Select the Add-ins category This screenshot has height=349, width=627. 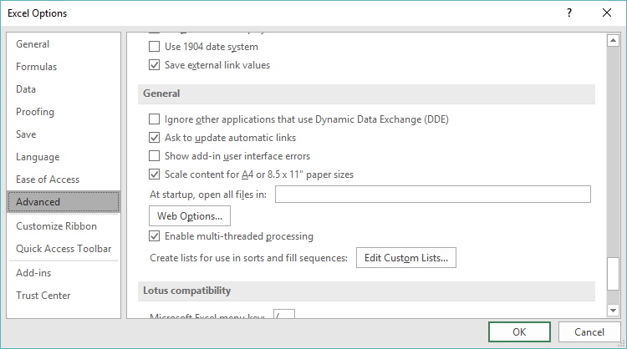point(34,273)
